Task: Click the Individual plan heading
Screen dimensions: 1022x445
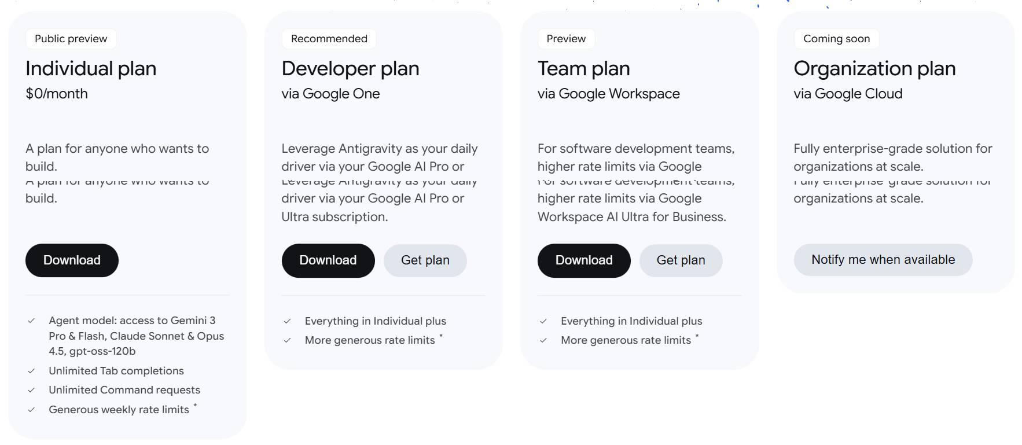Action: [91, 68]
